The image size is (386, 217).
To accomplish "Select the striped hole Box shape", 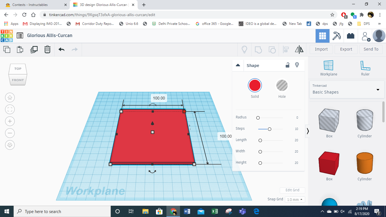I will coord(329,120).
